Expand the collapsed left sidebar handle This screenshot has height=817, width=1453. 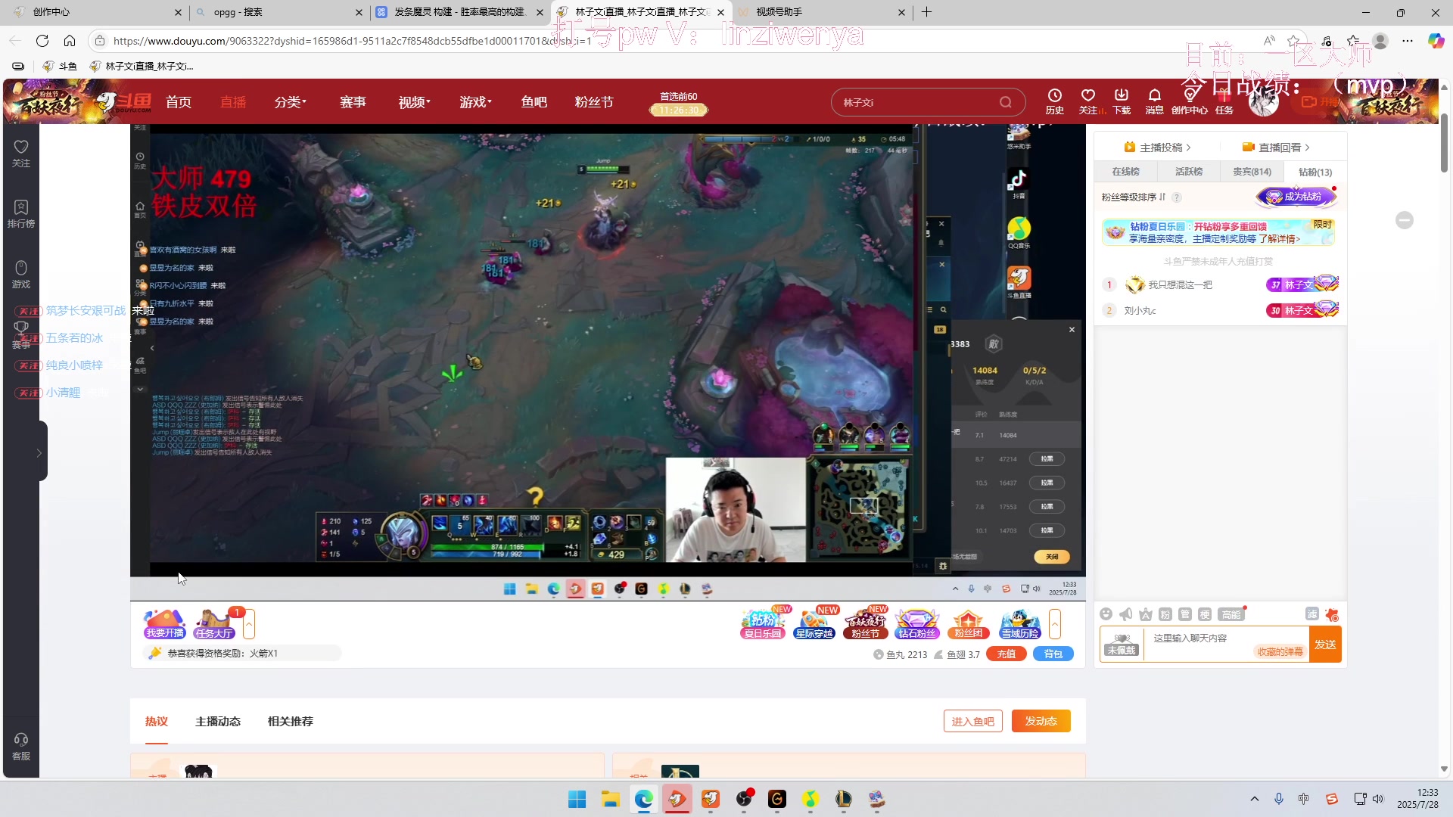click(x=39, y=452)
